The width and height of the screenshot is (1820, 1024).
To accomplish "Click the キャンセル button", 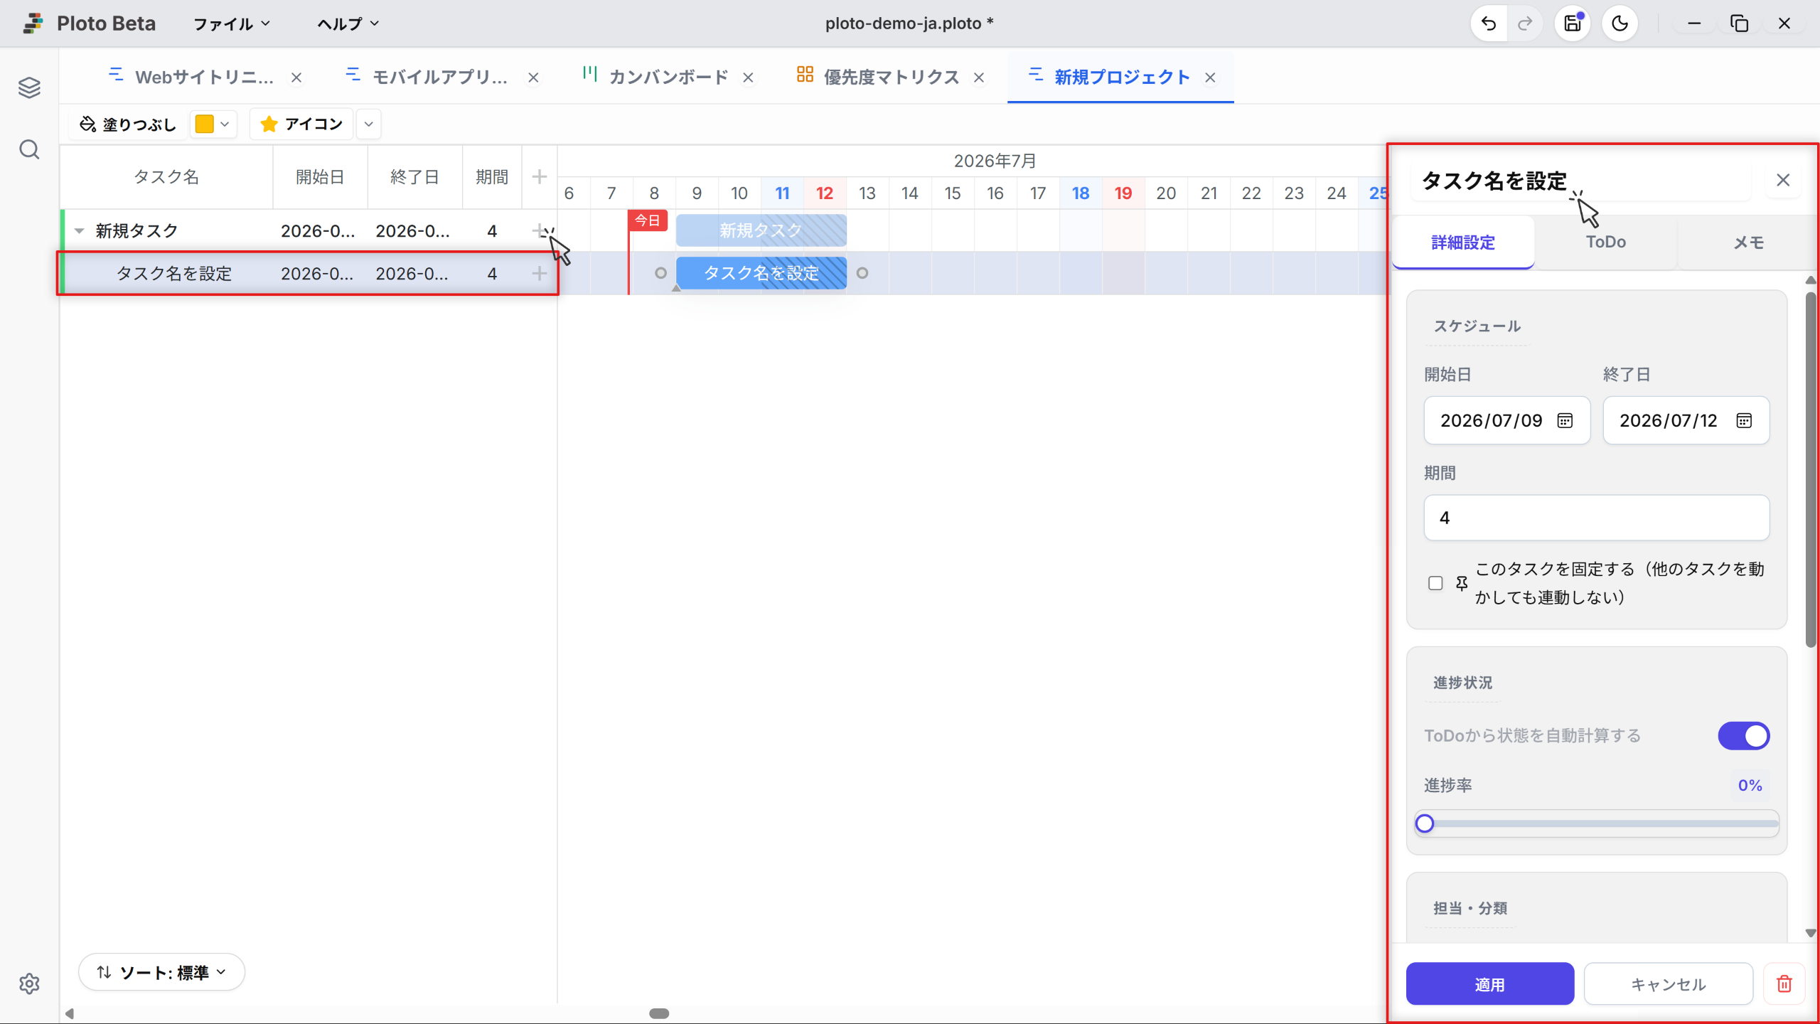I will point(1668,984).
